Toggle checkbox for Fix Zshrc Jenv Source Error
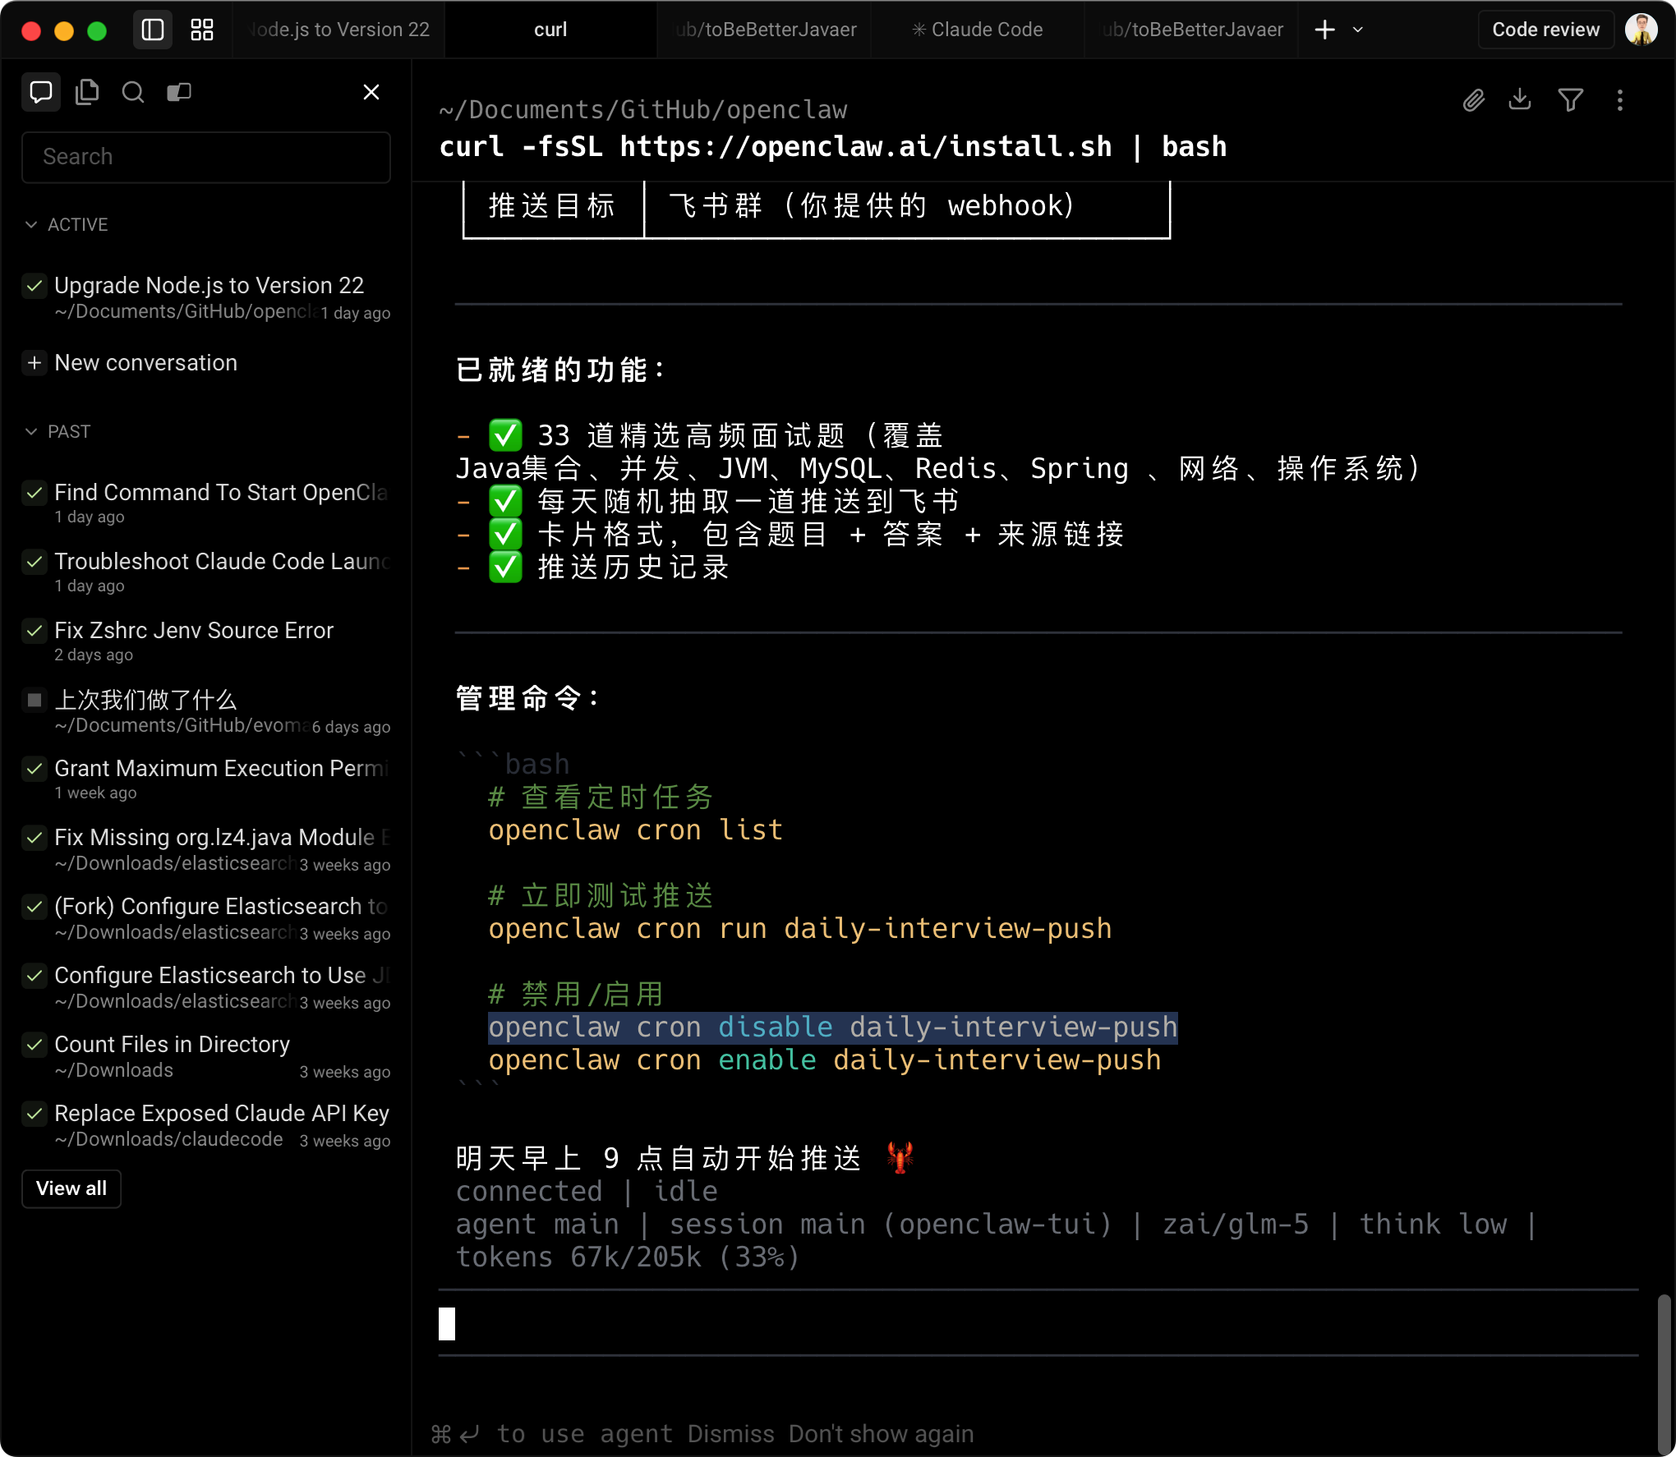 (x=35, y=631)
